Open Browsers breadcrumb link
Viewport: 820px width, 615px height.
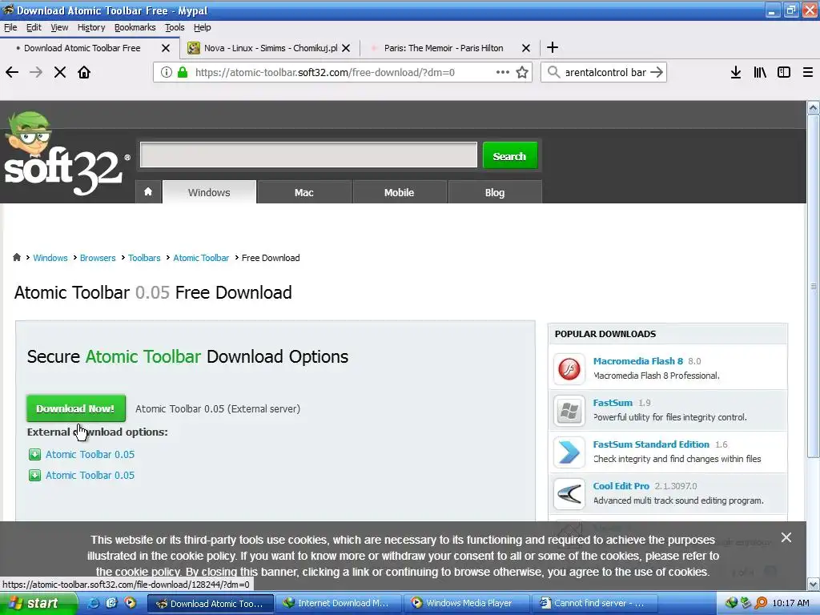tap(98, 258)
